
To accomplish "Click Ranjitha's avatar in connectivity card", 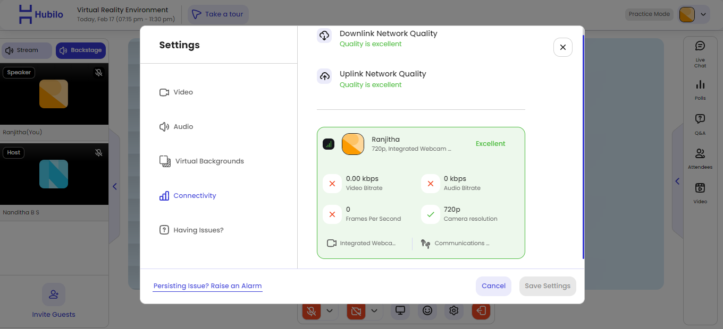I will click(353, 144).
